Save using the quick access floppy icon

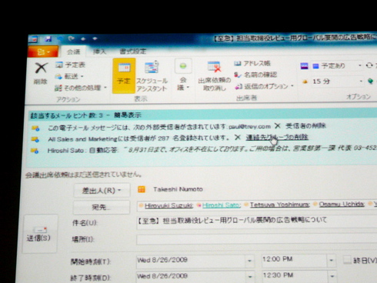pyautogui.click(x=48, y=39)
